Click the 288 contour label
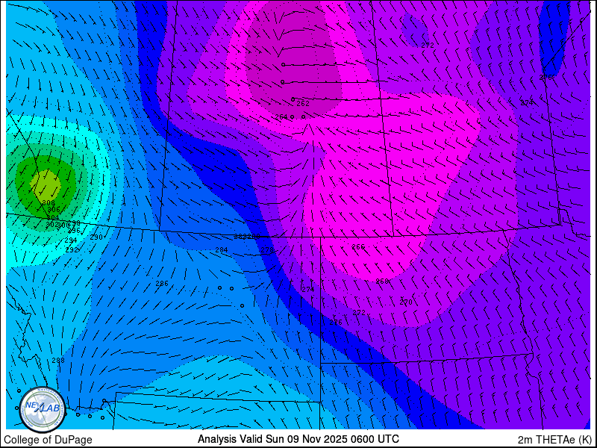 click(58, 361)
